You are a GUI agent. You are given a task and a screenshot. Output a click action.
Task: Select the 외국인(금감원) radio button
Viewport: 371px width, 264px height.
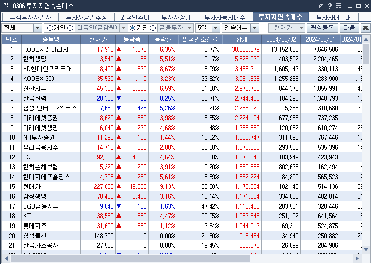(70, 28)
